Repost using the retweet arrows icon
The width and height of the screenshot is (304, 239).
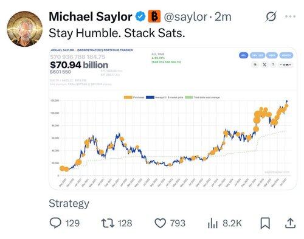(108, 223)
